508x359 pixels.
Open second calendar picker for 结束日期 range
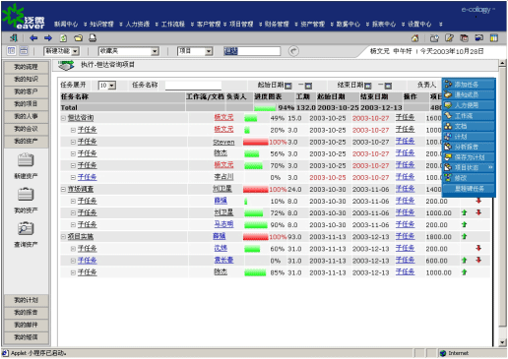click(388, 86)
